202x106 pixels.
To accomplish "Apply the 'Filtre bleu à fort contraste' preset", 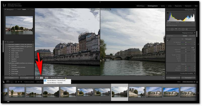I will coord(18,67).
